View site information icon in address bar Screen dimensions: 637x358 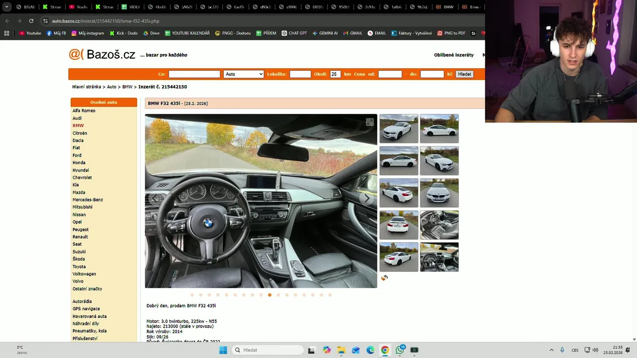pos(45,21)
